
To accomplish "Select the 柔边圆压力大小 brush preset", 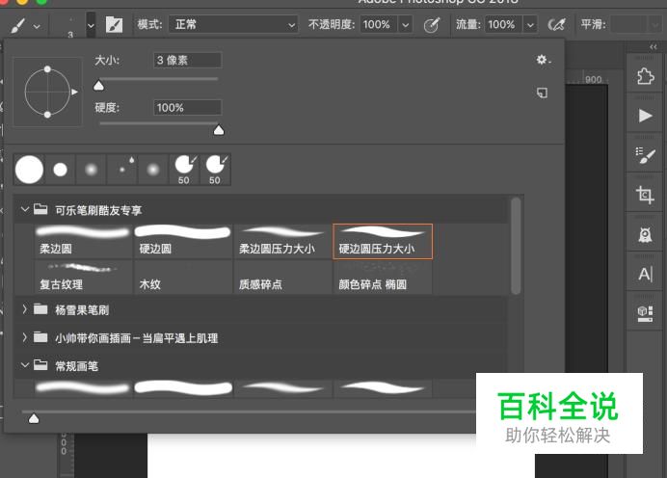I will pos(282,241).
